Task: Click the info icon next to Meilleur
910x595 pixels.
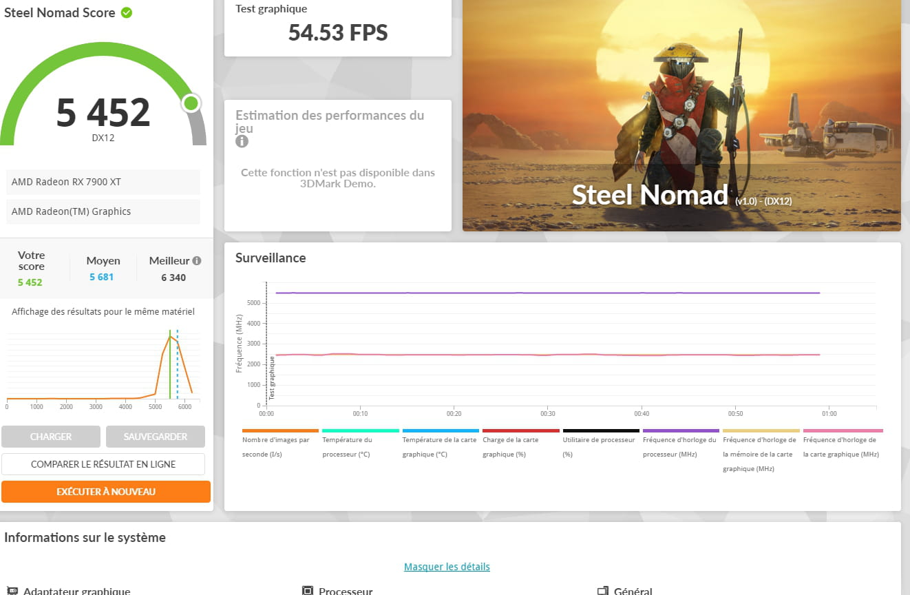Action: click(x=197, y=261)
